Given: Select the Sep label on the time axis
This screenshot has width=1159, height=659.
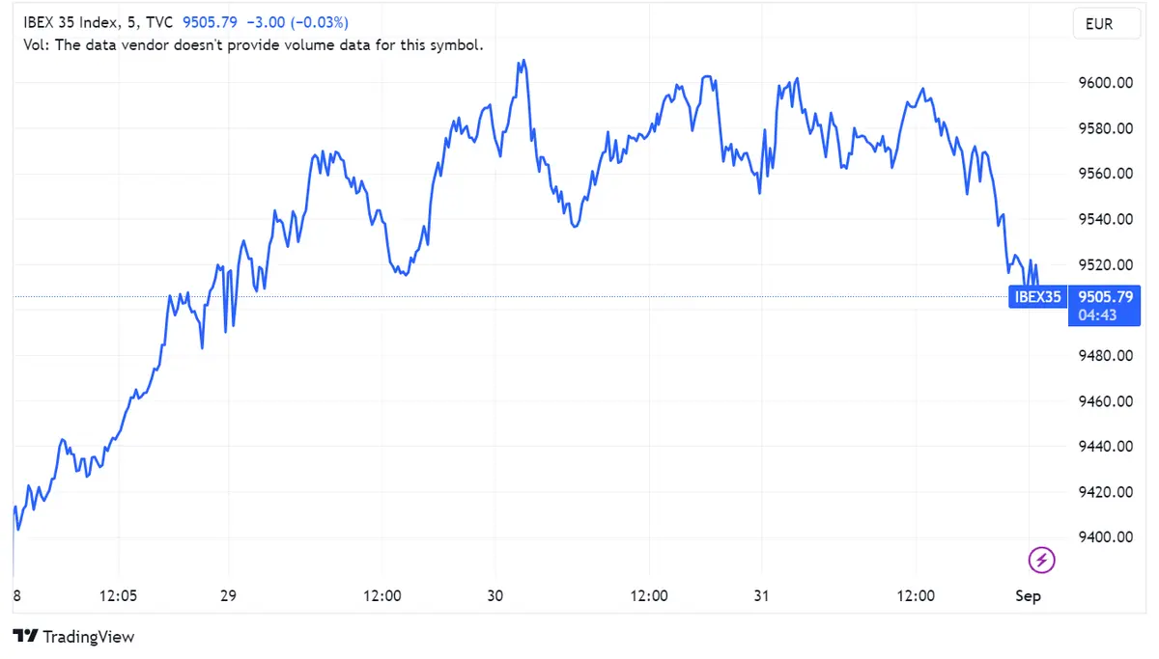Looking at the screenshot, I should click(x=1028, y=596).
